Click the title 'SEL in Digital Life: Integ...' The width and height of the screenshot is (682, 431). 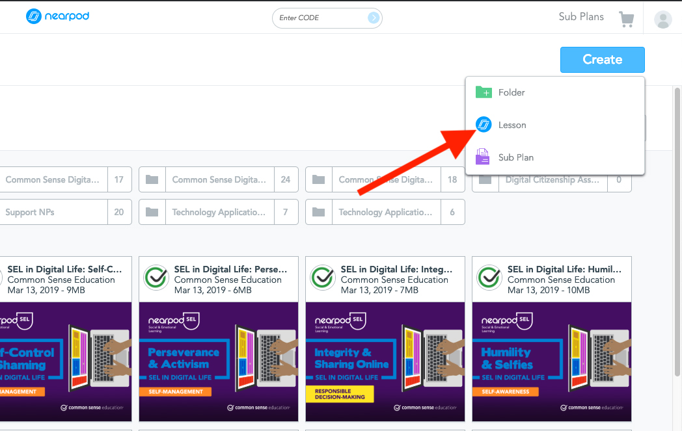pyautogui.click(x=397, y=269)
